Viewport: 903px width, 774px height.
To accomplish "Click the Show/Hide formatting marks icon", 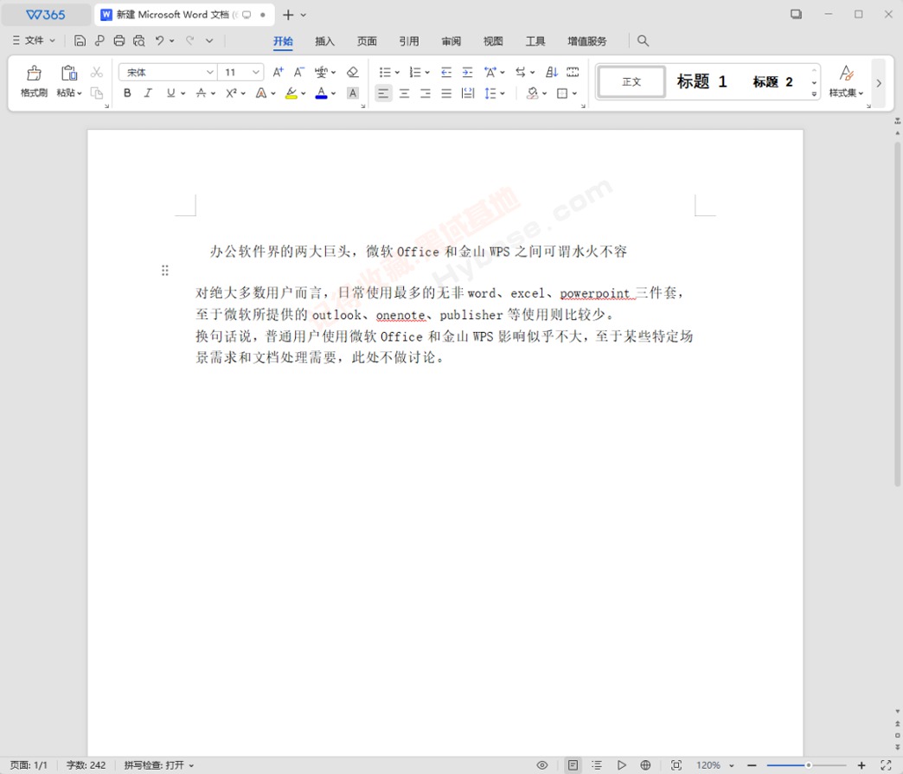I will tap(573, 72).
